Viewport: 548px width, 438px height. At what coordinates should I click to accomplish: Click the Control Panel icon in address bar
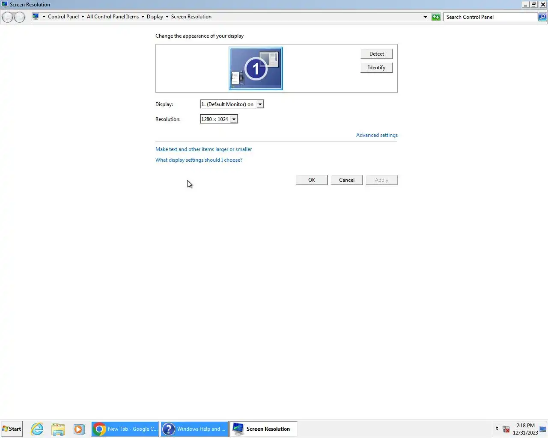[x=36, y=17]
